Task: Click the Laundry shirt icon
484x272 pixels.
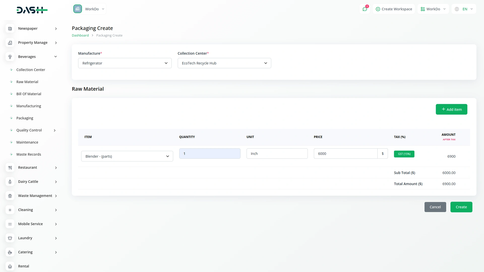Action: (x=10, y=238)
